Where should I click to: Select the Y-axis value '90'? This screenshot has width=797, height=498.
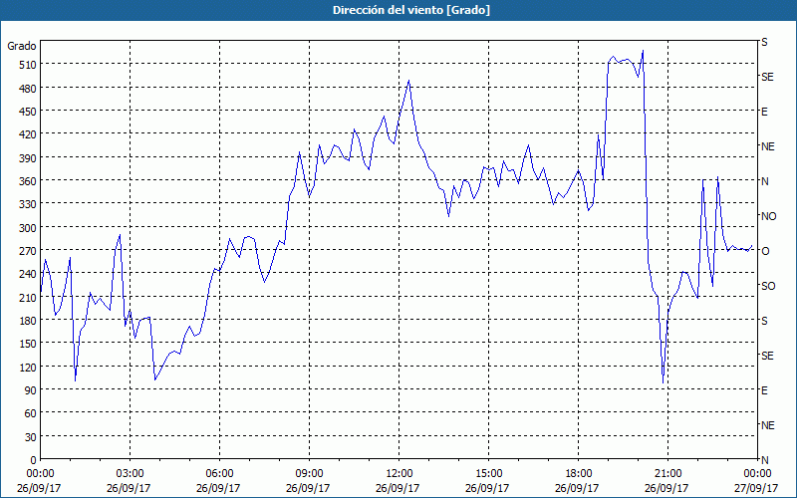tap(31, 390)
